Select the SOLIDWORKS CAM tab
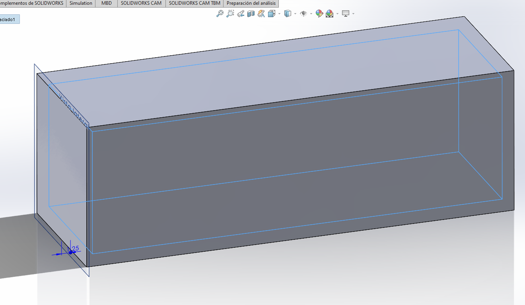 click(x=141, y=3)
